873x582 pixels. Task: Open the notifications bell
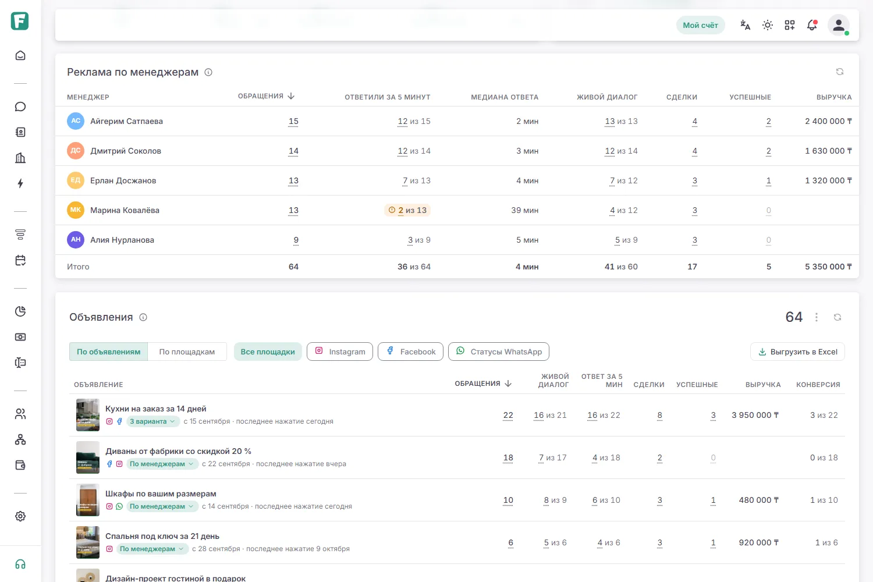(812, 25)
